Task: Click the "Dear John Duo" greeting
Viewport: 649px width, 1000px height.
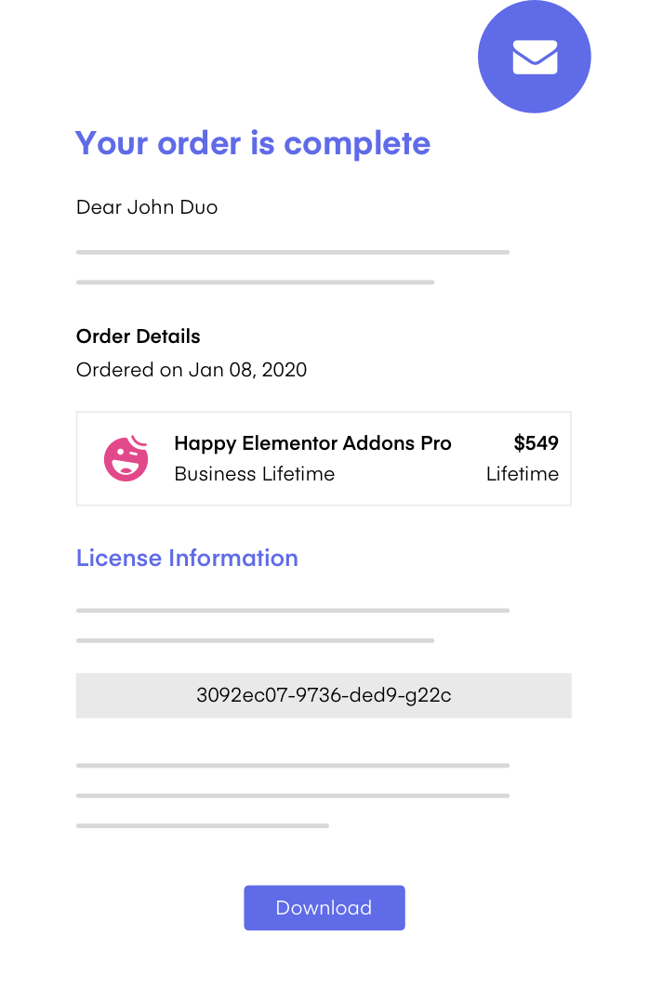Action: (x=147, y=207)
